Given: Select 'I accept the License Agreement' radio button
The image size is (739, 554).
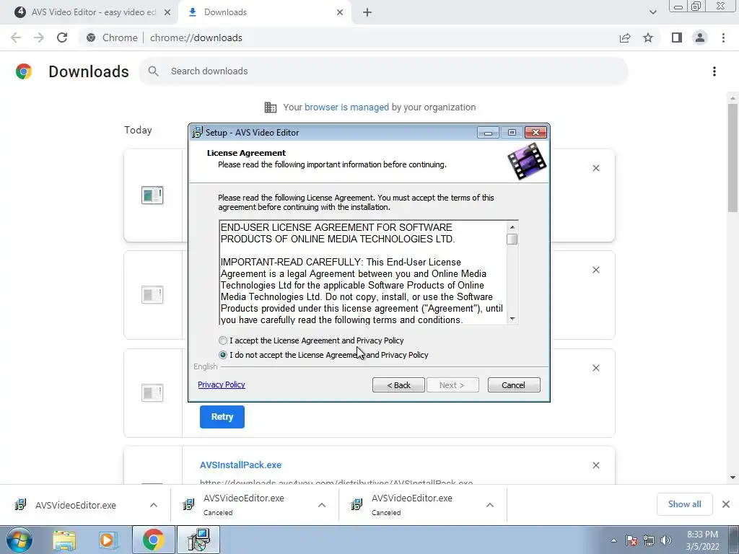Looking at the screenshot, I should pos(223,340).
